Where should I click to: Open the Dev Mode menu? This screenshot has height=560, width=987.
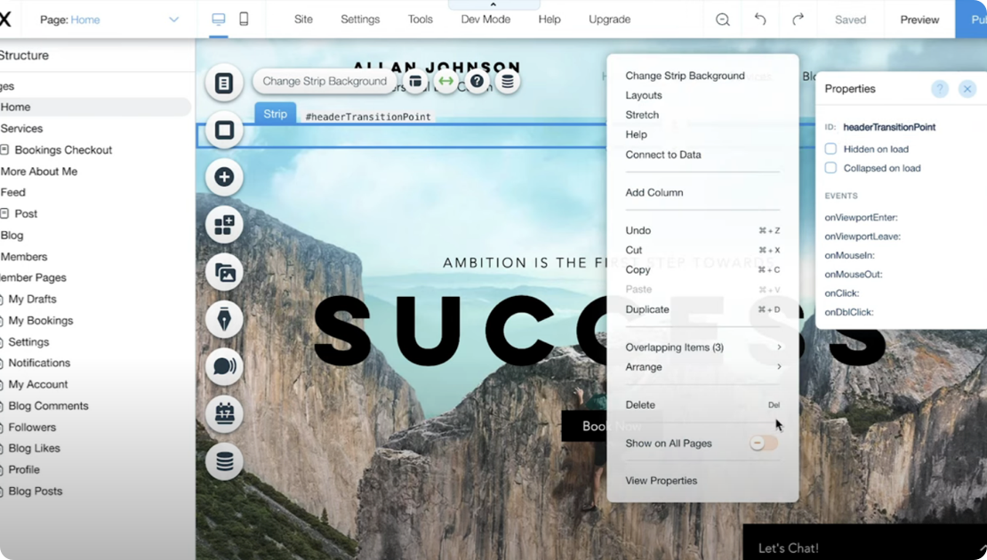[x=485, y=18]
